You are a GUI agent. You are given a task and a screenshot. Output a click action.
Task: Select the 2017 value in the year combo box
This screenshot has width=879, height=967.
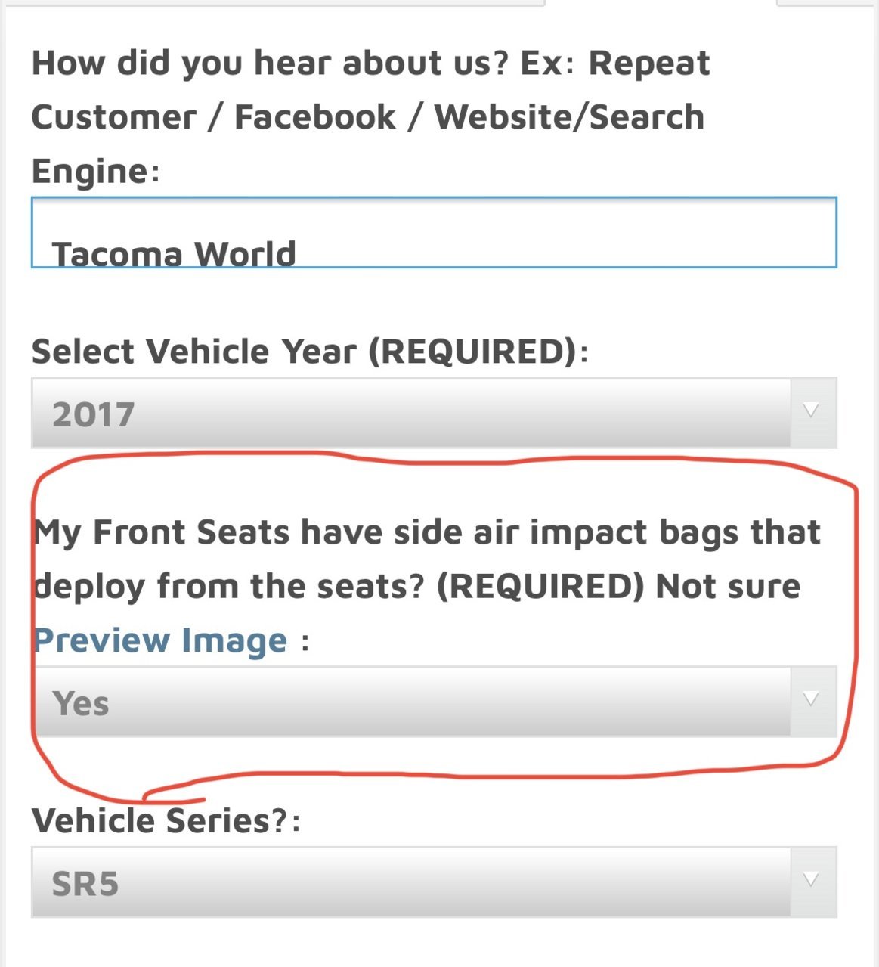[x=93, y=414]
